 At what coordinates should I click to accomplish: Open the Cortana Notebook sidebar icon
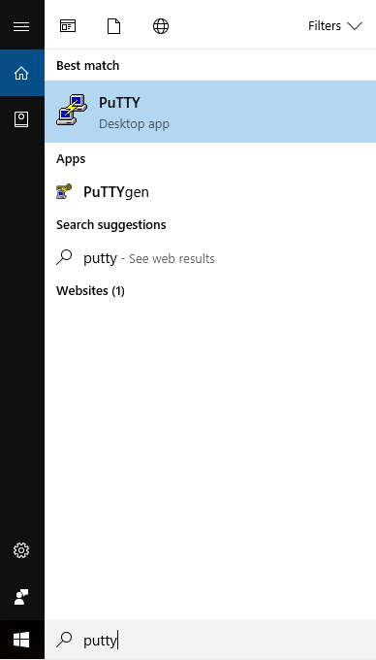click(x=21, y=119)
